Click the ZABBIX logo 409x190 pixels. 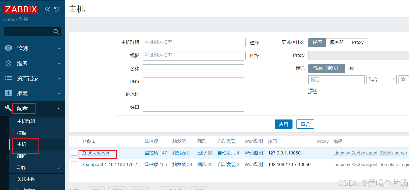point(21,9)
